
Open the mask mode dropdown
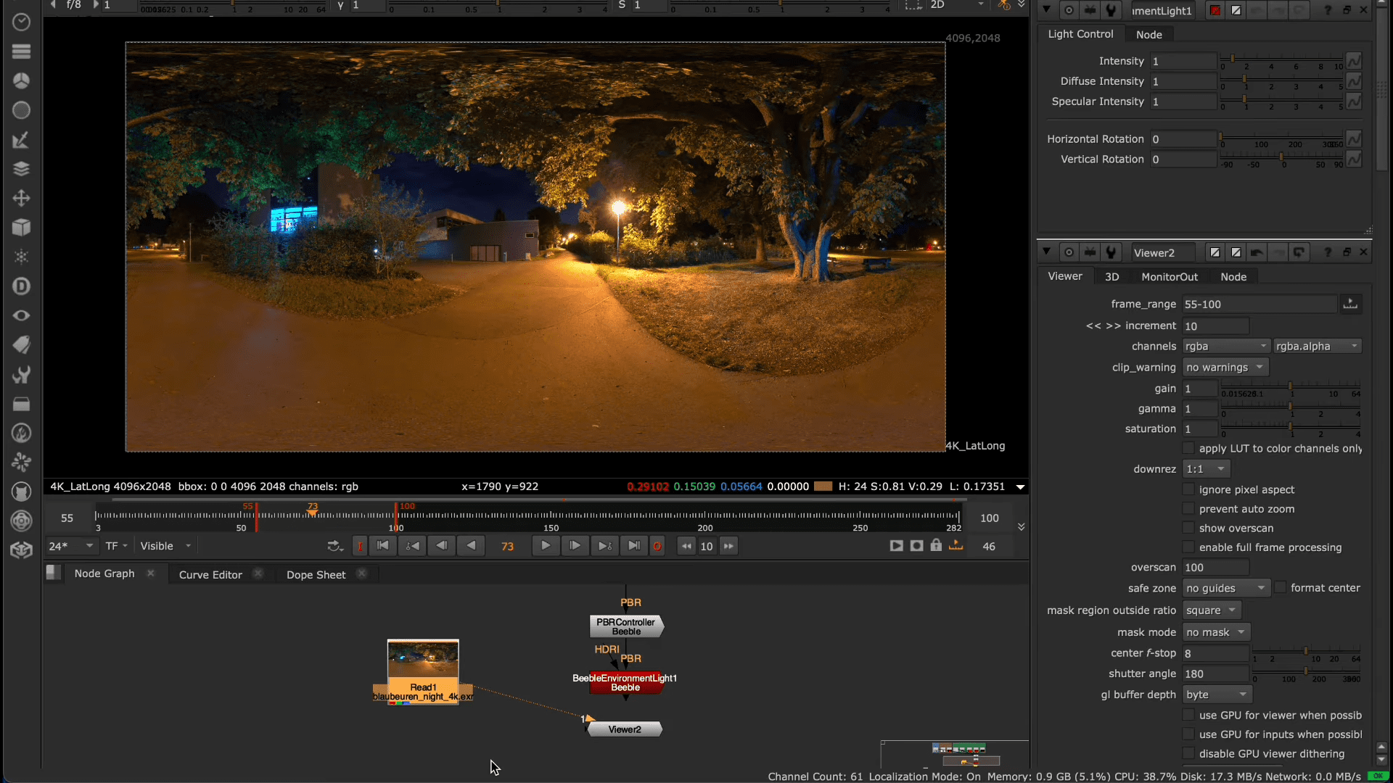(x=1217, y=632)
